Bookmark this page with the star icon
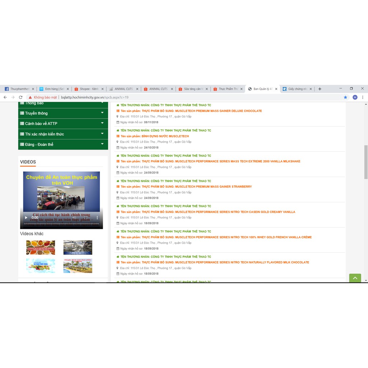 click(345, 97)
